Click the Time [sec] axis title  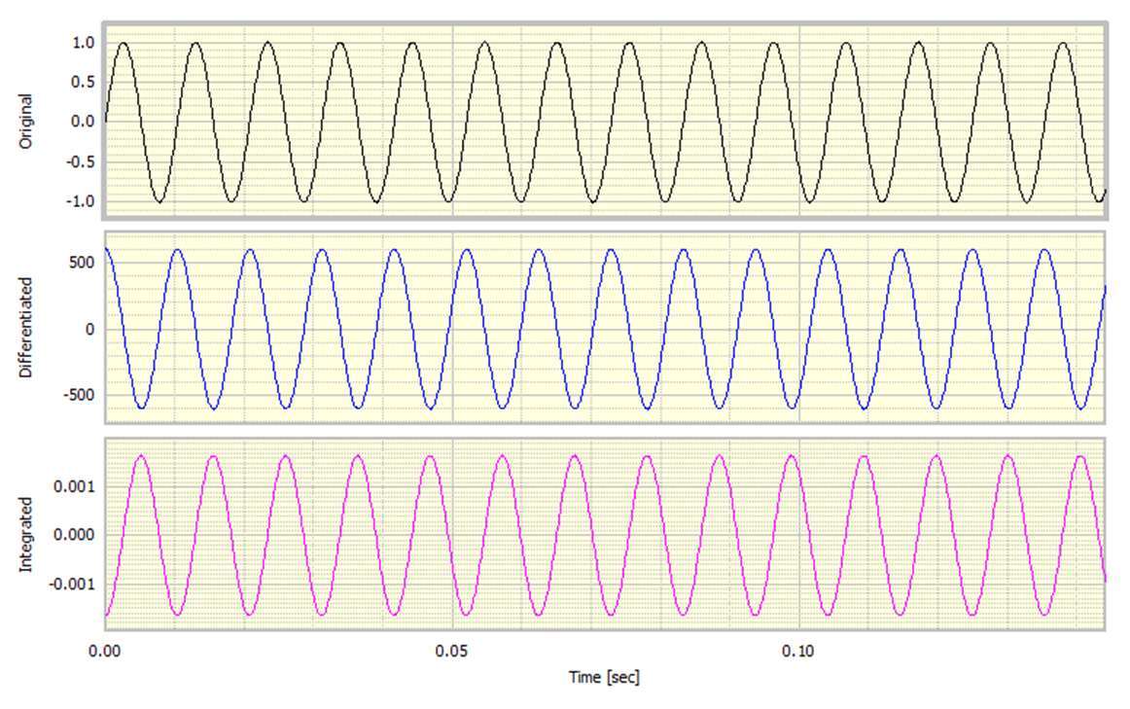(604, 677)
